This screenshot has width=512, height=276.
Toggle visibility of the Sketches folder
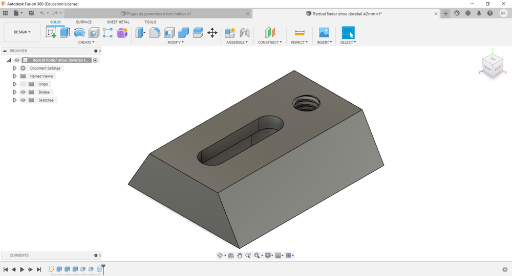tap(23, 100)
